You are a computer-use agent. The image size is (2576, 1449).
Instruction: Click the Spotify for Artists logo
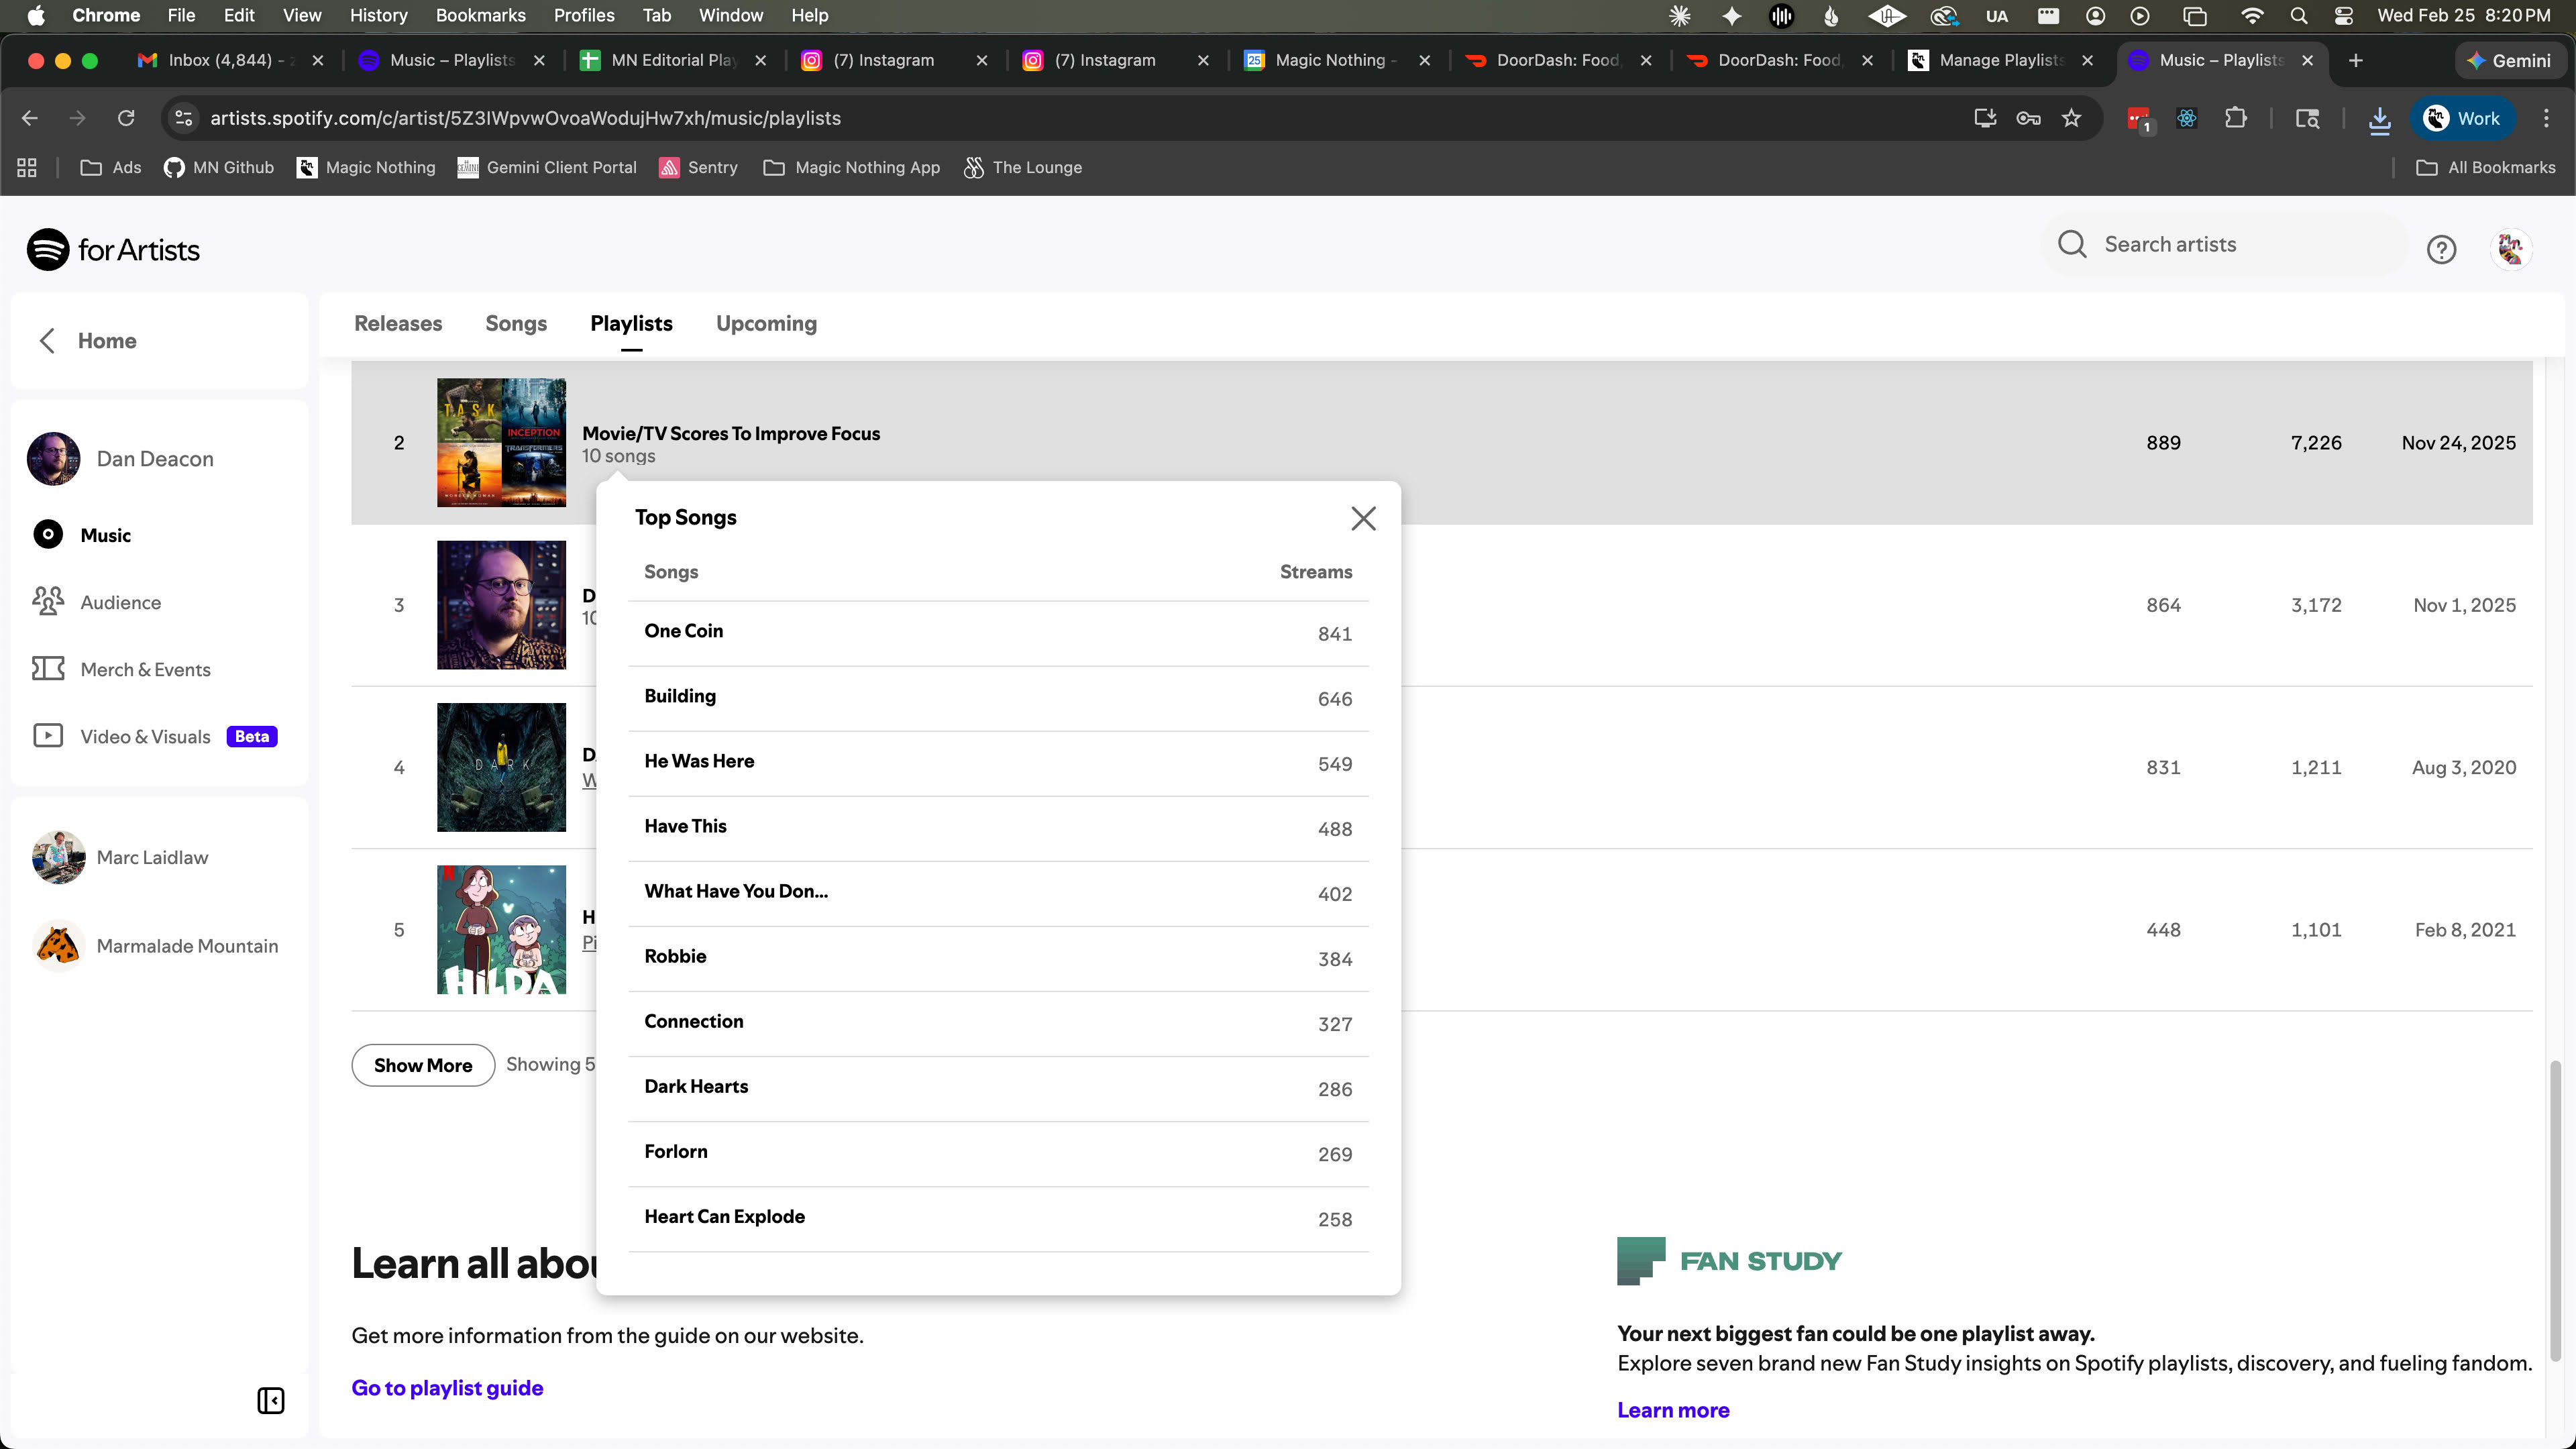click(x=113, y=250)
